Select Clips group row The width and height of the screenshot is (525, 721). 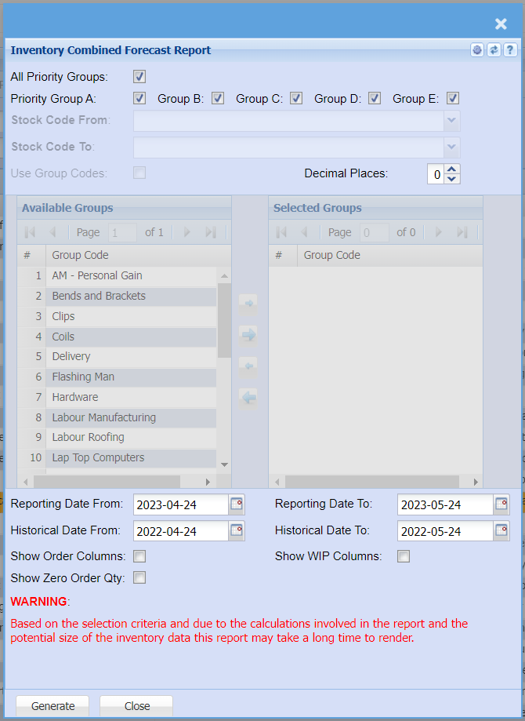click(x=117, y=316)
